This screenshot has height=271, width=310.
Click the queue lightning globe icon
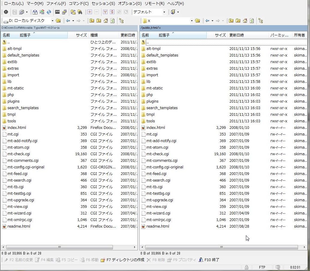[x=173, y=12]
